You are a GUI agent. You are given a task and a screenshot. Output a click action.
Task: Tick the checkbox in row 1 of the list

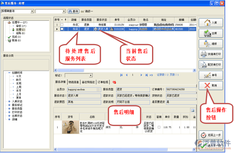(62, 25)
